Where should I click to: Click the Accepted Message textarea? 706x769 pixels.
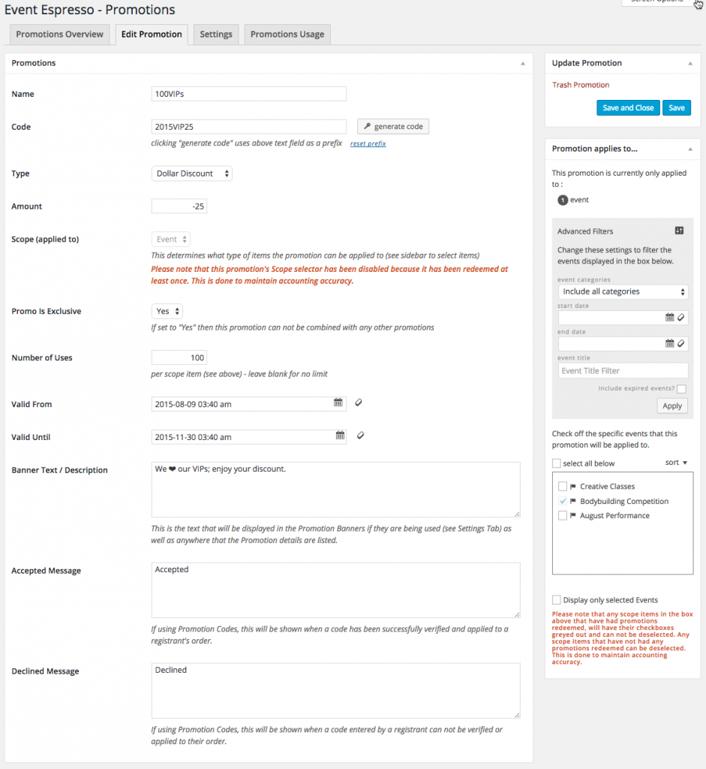click(335, 590)
